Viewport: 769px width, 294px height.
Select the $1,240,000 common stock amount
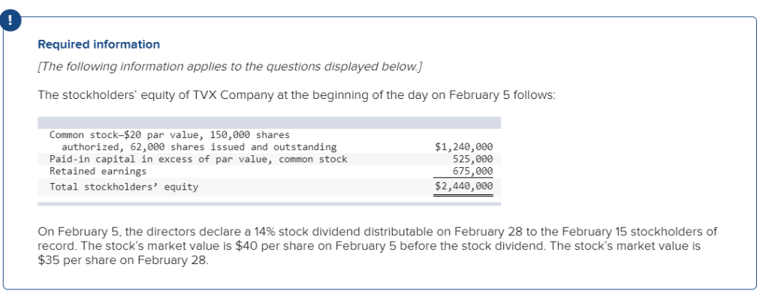tap(464, 147)
